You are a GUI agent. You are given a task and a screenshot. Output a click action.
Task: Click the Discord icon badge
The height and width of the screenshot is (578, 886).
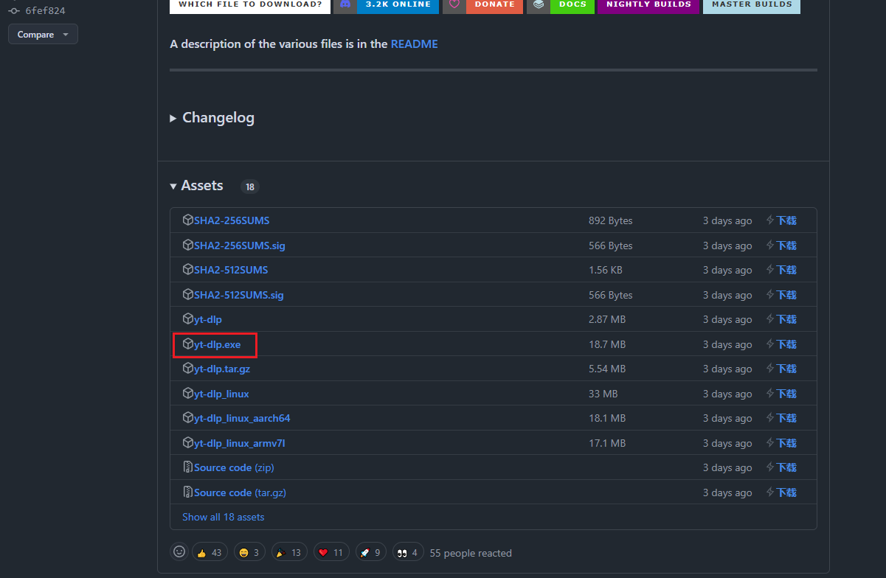click(x=345, y=4)
